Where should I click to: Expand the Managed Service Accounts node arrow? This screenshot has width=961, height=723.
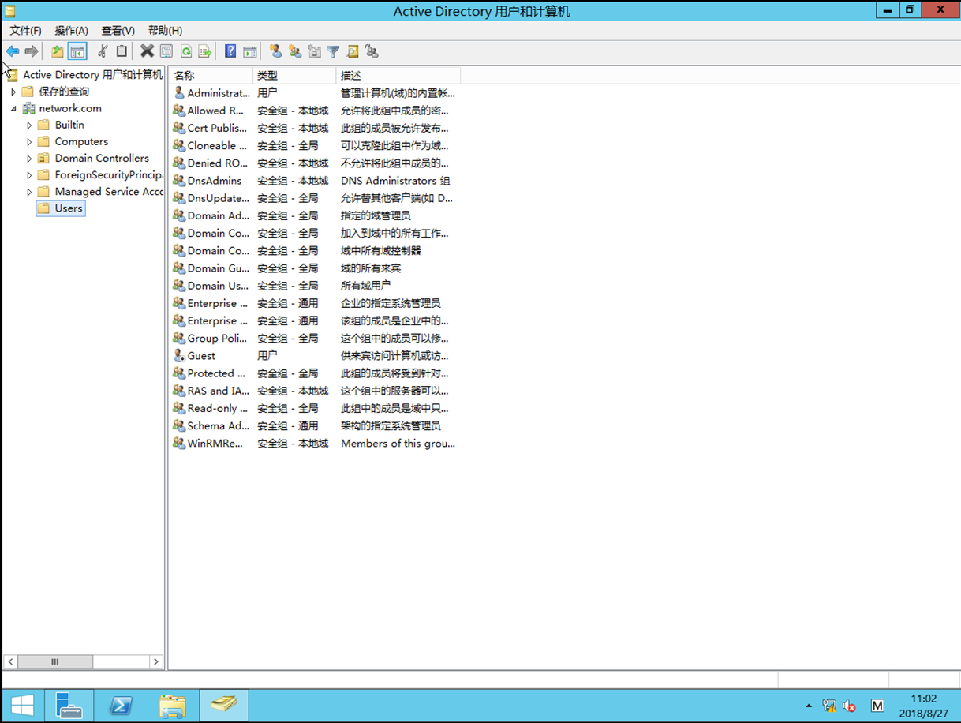[29, 192]
